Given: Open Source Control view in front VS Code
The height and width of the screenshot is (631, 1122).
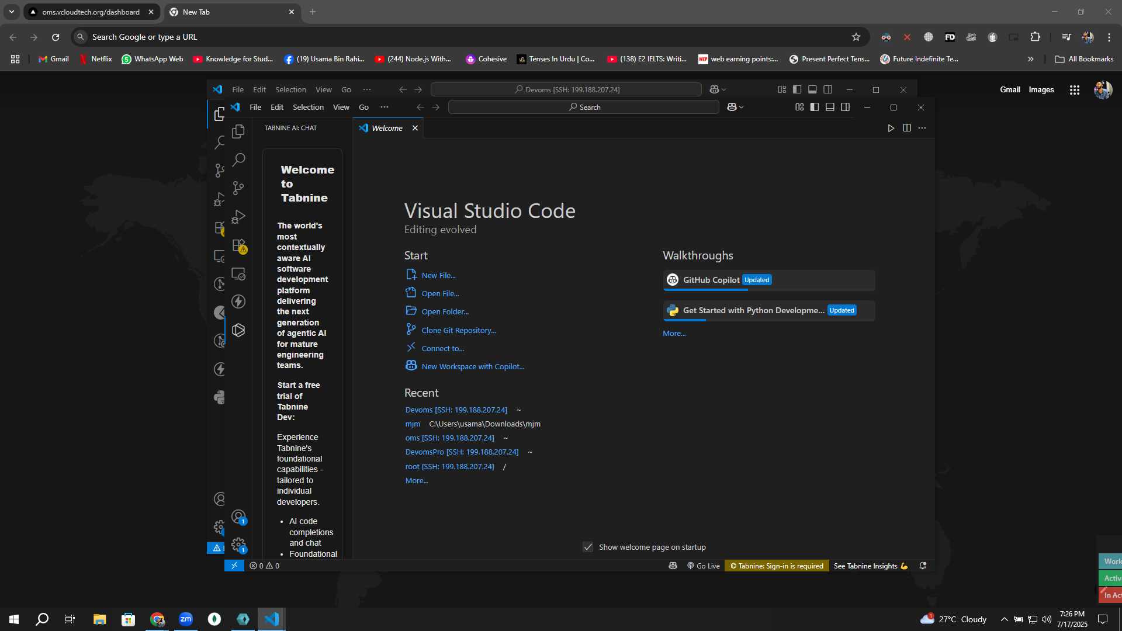Looking at the screenshot, I should 238,188.
